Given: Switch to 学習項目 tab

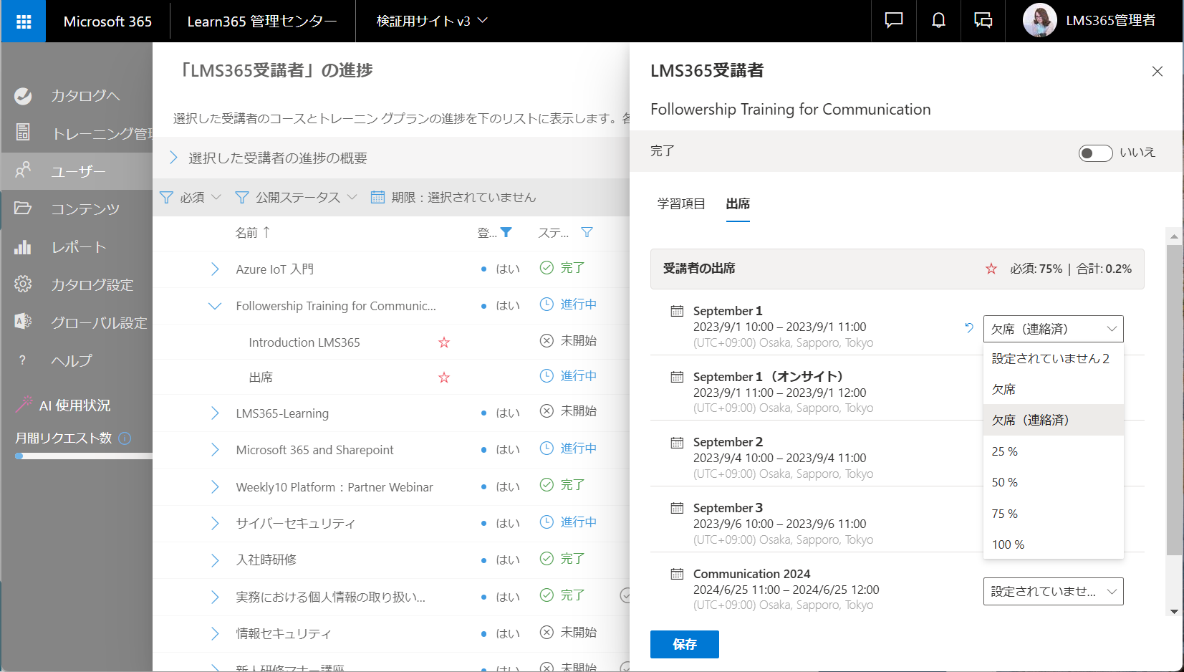Looking at the screenshot, I should 681,203.
